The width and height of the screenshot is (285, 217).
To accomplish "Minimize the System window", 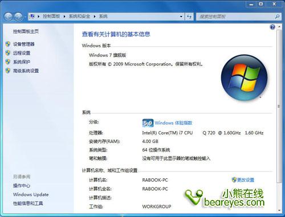I will 251,4.
